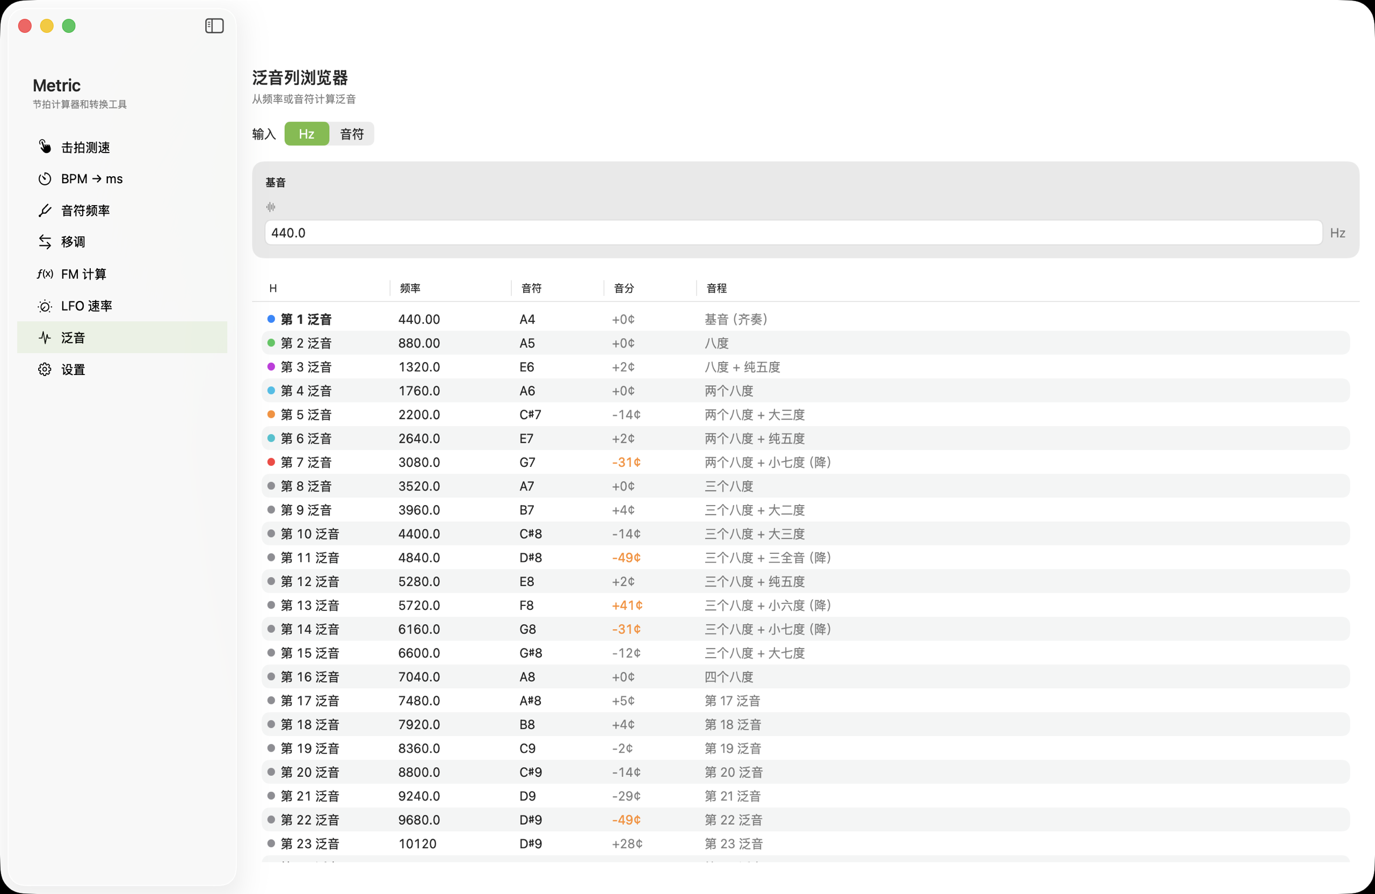This screenshot has height=894, width=1375.
Task: Click the frequency value 880.00
Action: click(419, 343)
